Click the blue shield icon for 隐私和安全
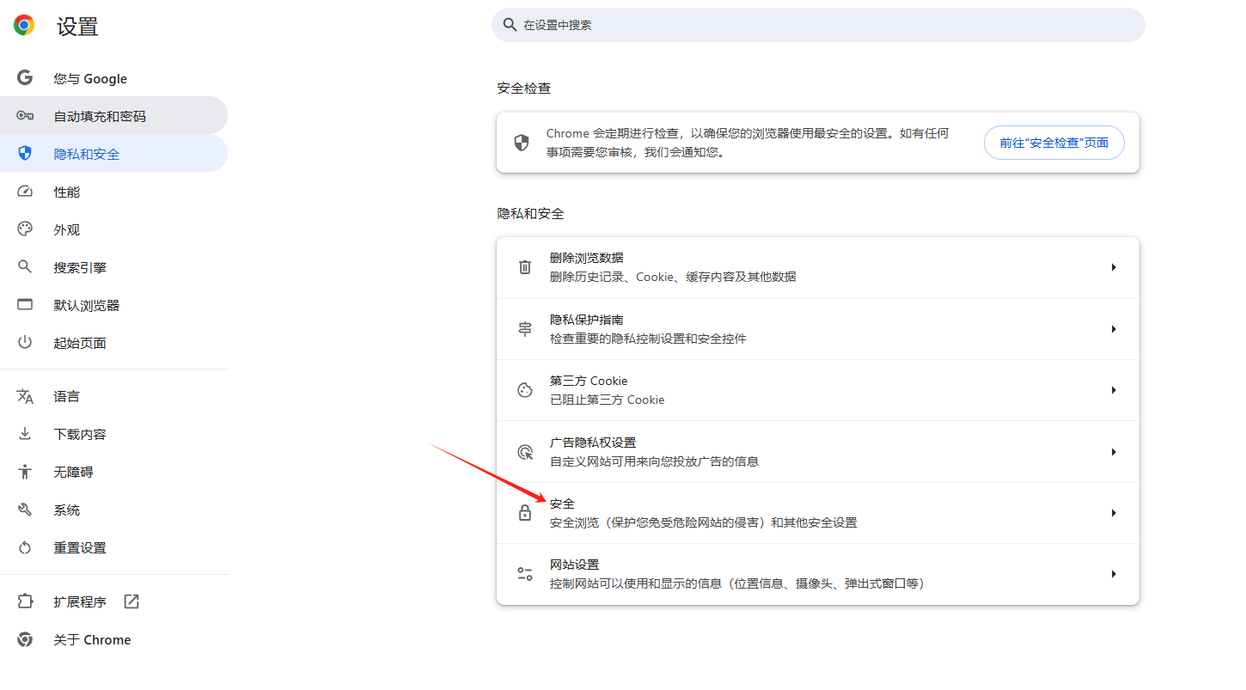 point(25,154)
